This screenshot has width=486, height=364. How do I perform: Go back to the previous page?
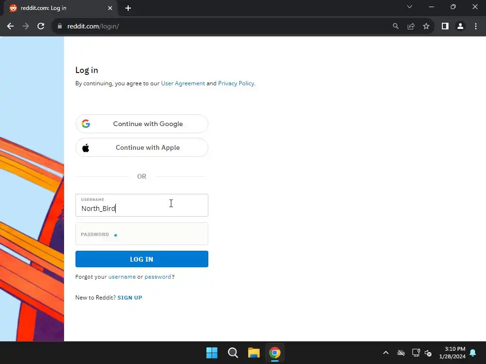coord(10,27)
